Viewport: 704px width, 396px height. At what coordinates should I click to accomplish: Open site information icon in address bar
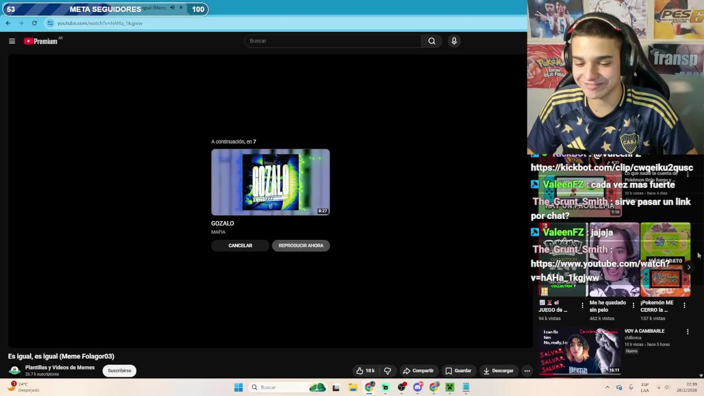click(50, 23)
